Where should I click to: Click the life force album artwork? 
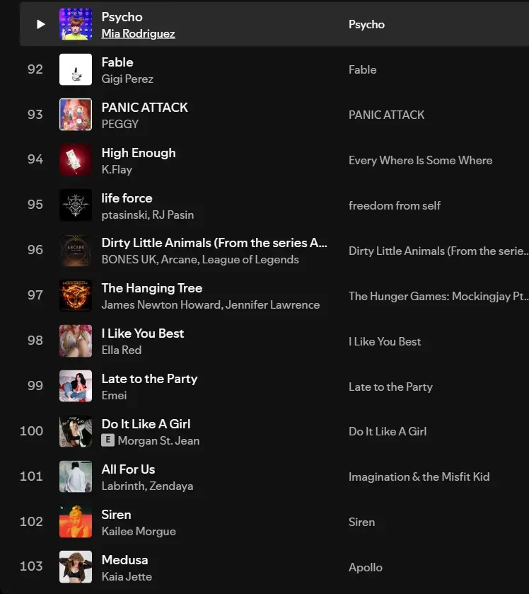point(76,205)
